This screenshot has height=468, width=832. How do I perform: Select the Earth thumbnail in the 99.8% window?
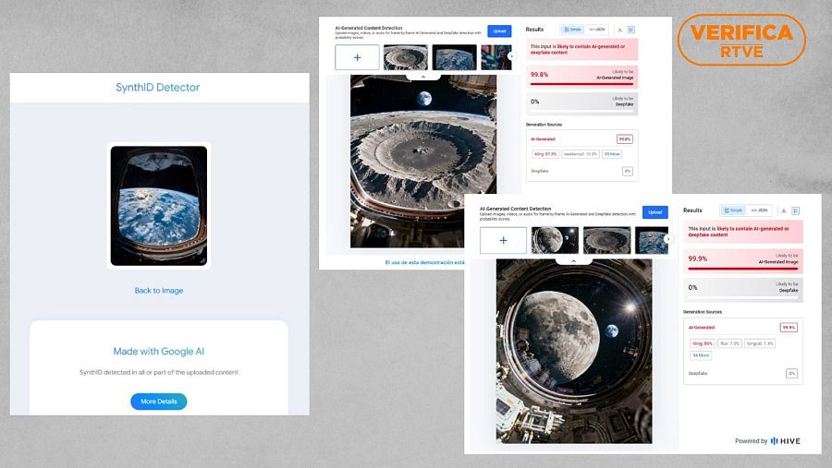[454, 57]
